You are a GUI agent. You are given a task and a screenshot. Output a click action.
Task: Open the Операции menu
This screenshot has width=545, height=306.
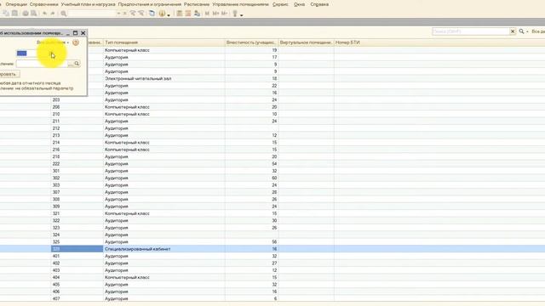(16, 4)
